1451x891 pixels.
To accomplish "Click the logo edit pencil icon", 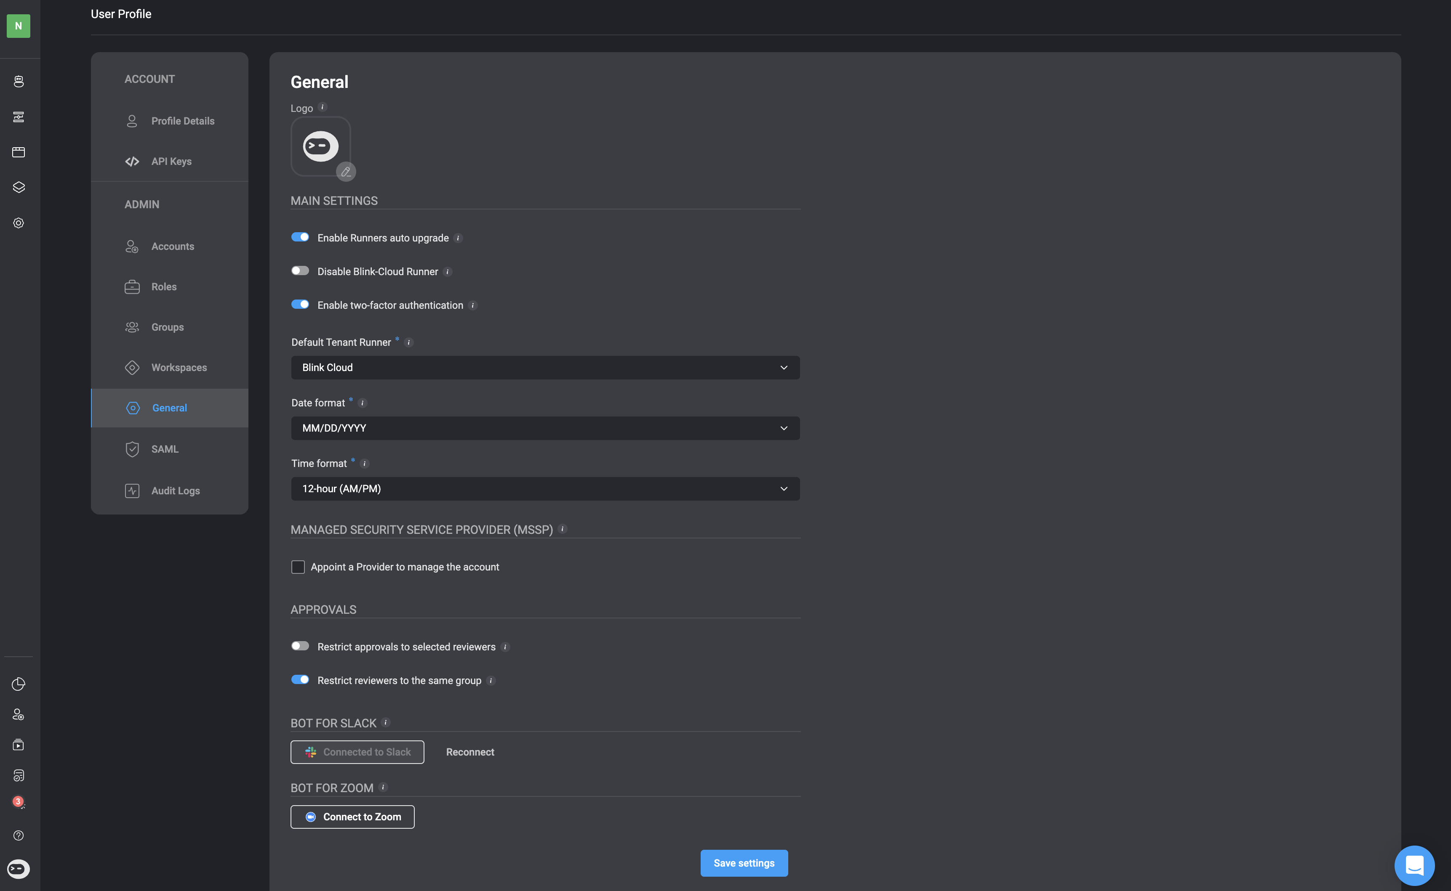I will [346, 172].
